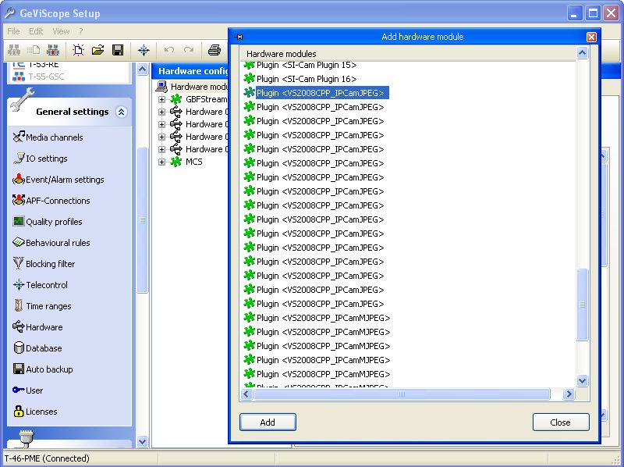Open Event/Alarm settings from the sidebar
The image size is (624, 467).
tap(64, 180)
